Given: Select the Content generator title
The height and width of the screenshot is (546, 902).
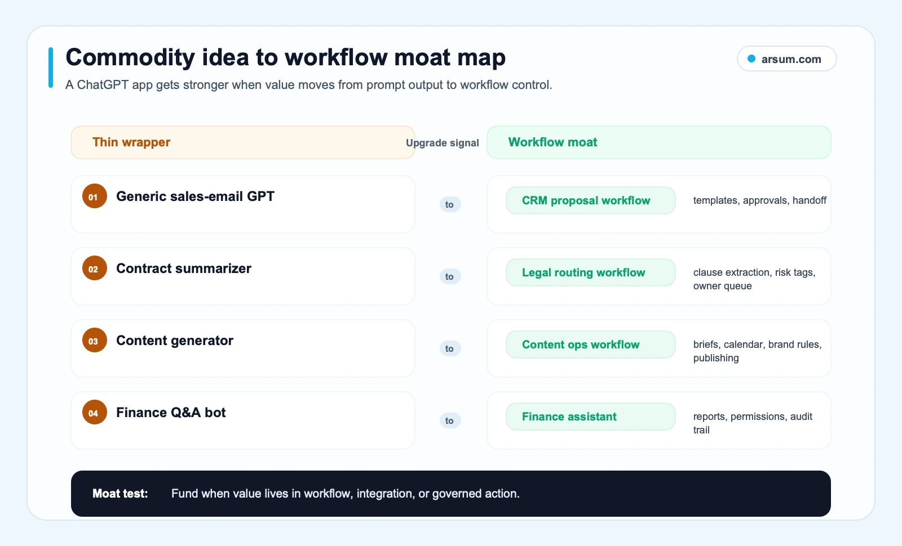Looking at the screenshot, I should pyautogui.click(x=175, y=341).
